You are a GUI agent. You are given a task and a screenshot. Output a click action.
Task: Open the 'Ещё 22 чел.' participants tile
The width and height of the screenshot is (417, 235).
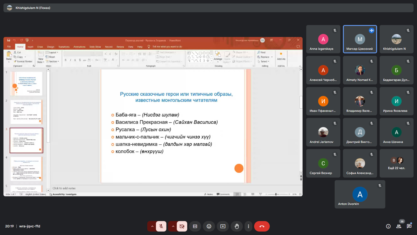pos(396,163)
